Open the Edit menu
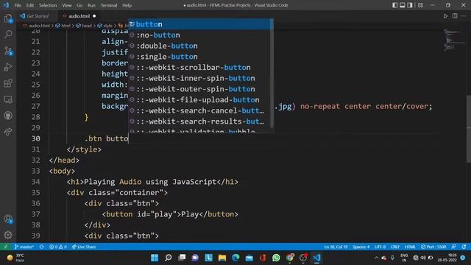471x265 pixels. point(29,5)
